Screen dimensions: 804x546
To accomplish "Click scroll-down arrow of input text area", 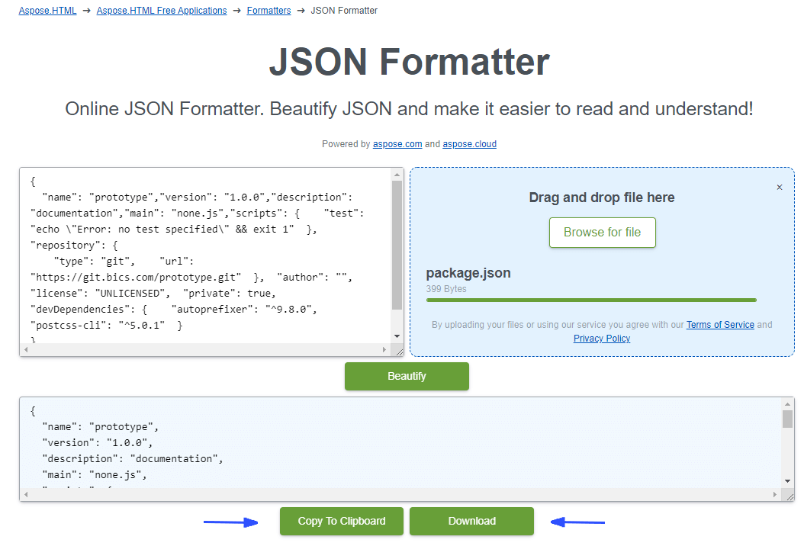I will (x=397, y=336).
